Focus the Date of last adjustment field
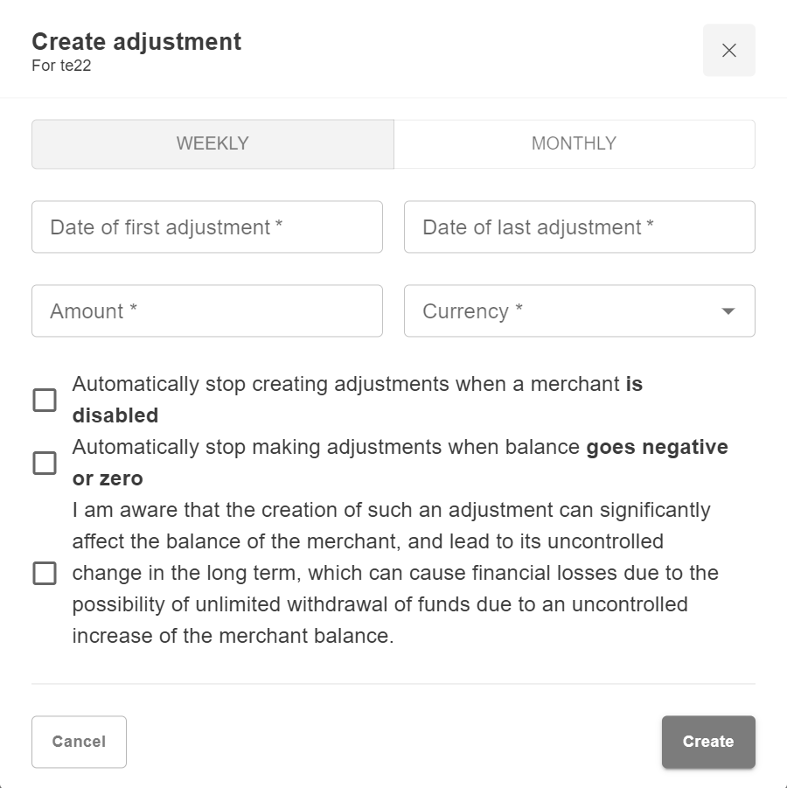 point(579,227)
